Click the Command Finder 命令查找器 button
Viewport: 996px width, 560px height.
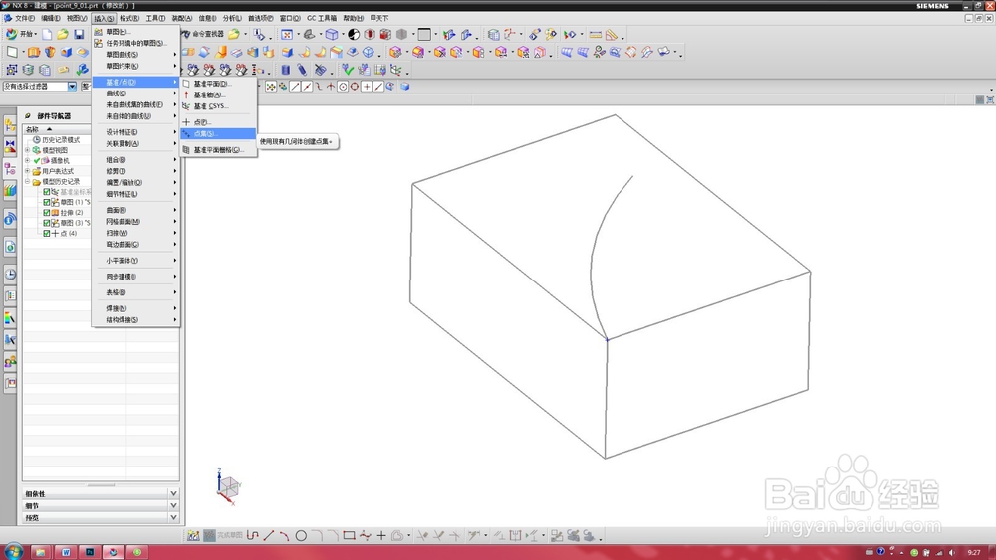pos(202,34)
